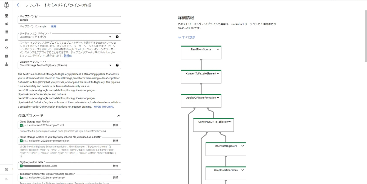Image resolution: width=367 pixels, height=184 pixels.
Task: Expand the WrapInsertionErrors node chevron
Action: pos(242,170)
